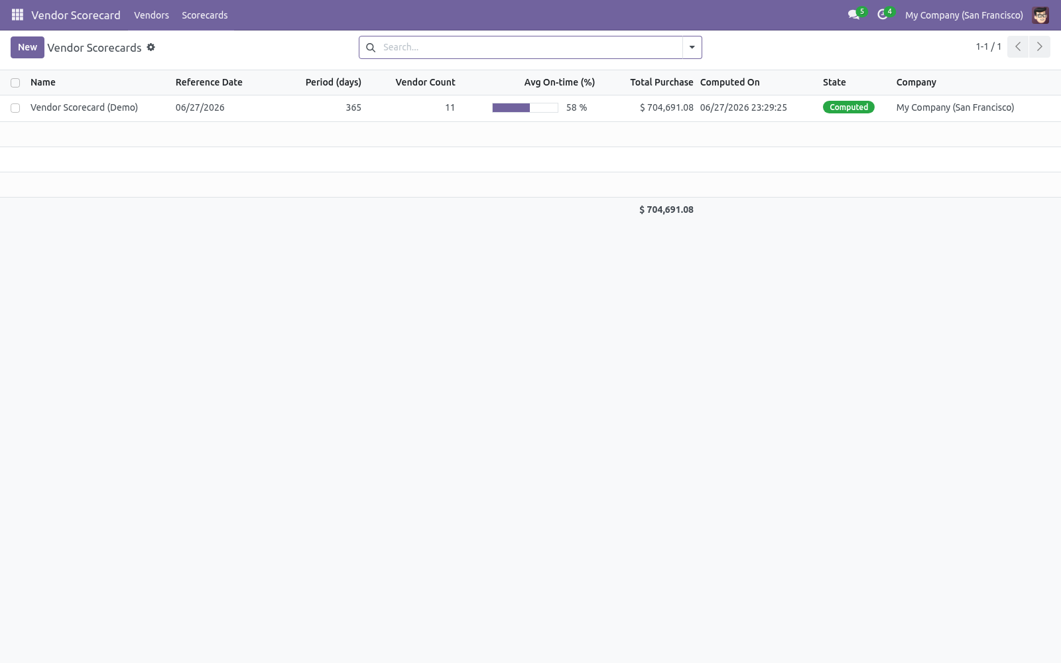Sort by Computed On column header
This screenshot has width=1061, height=663.
(x=729, y=82)
